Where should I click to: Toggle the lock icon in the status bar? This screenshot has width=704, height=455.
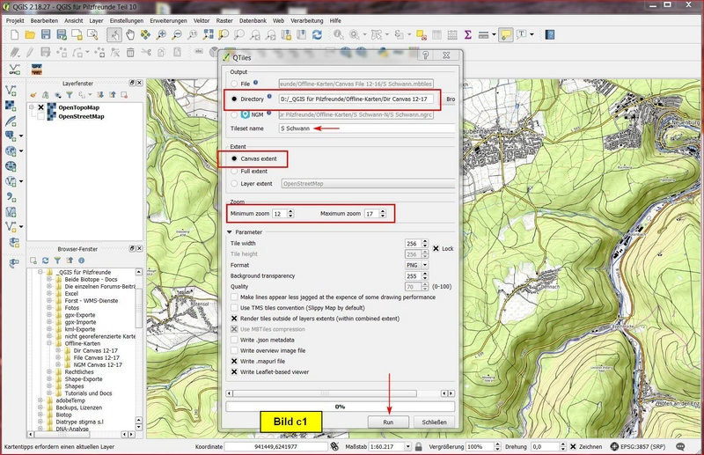419,446
